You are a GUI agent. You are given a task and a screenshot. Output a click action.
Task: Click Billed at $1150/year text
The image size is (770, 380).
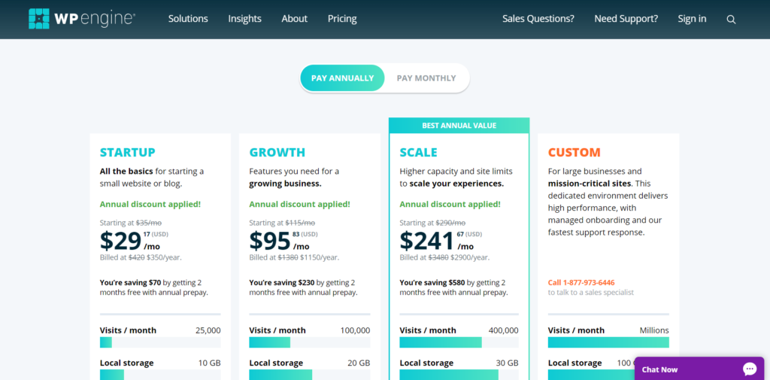[x=294, y=257]
